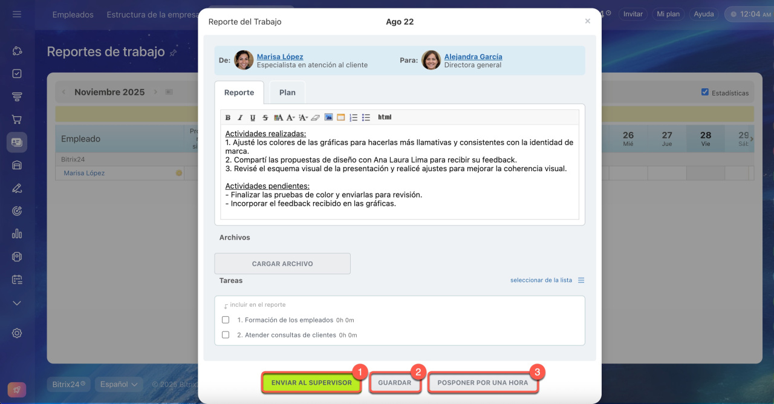The height and width of the screenshot is (404, 774).
Task: Create a bulleted list in the editor
Action: click(366, 117)
